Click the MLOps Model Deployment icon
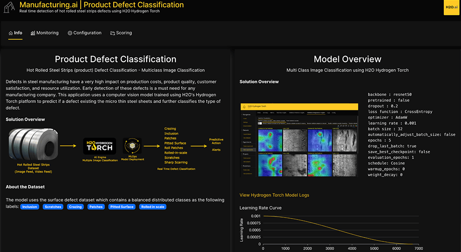This screenshot has height=252, width=461. [x=132, y=146]
